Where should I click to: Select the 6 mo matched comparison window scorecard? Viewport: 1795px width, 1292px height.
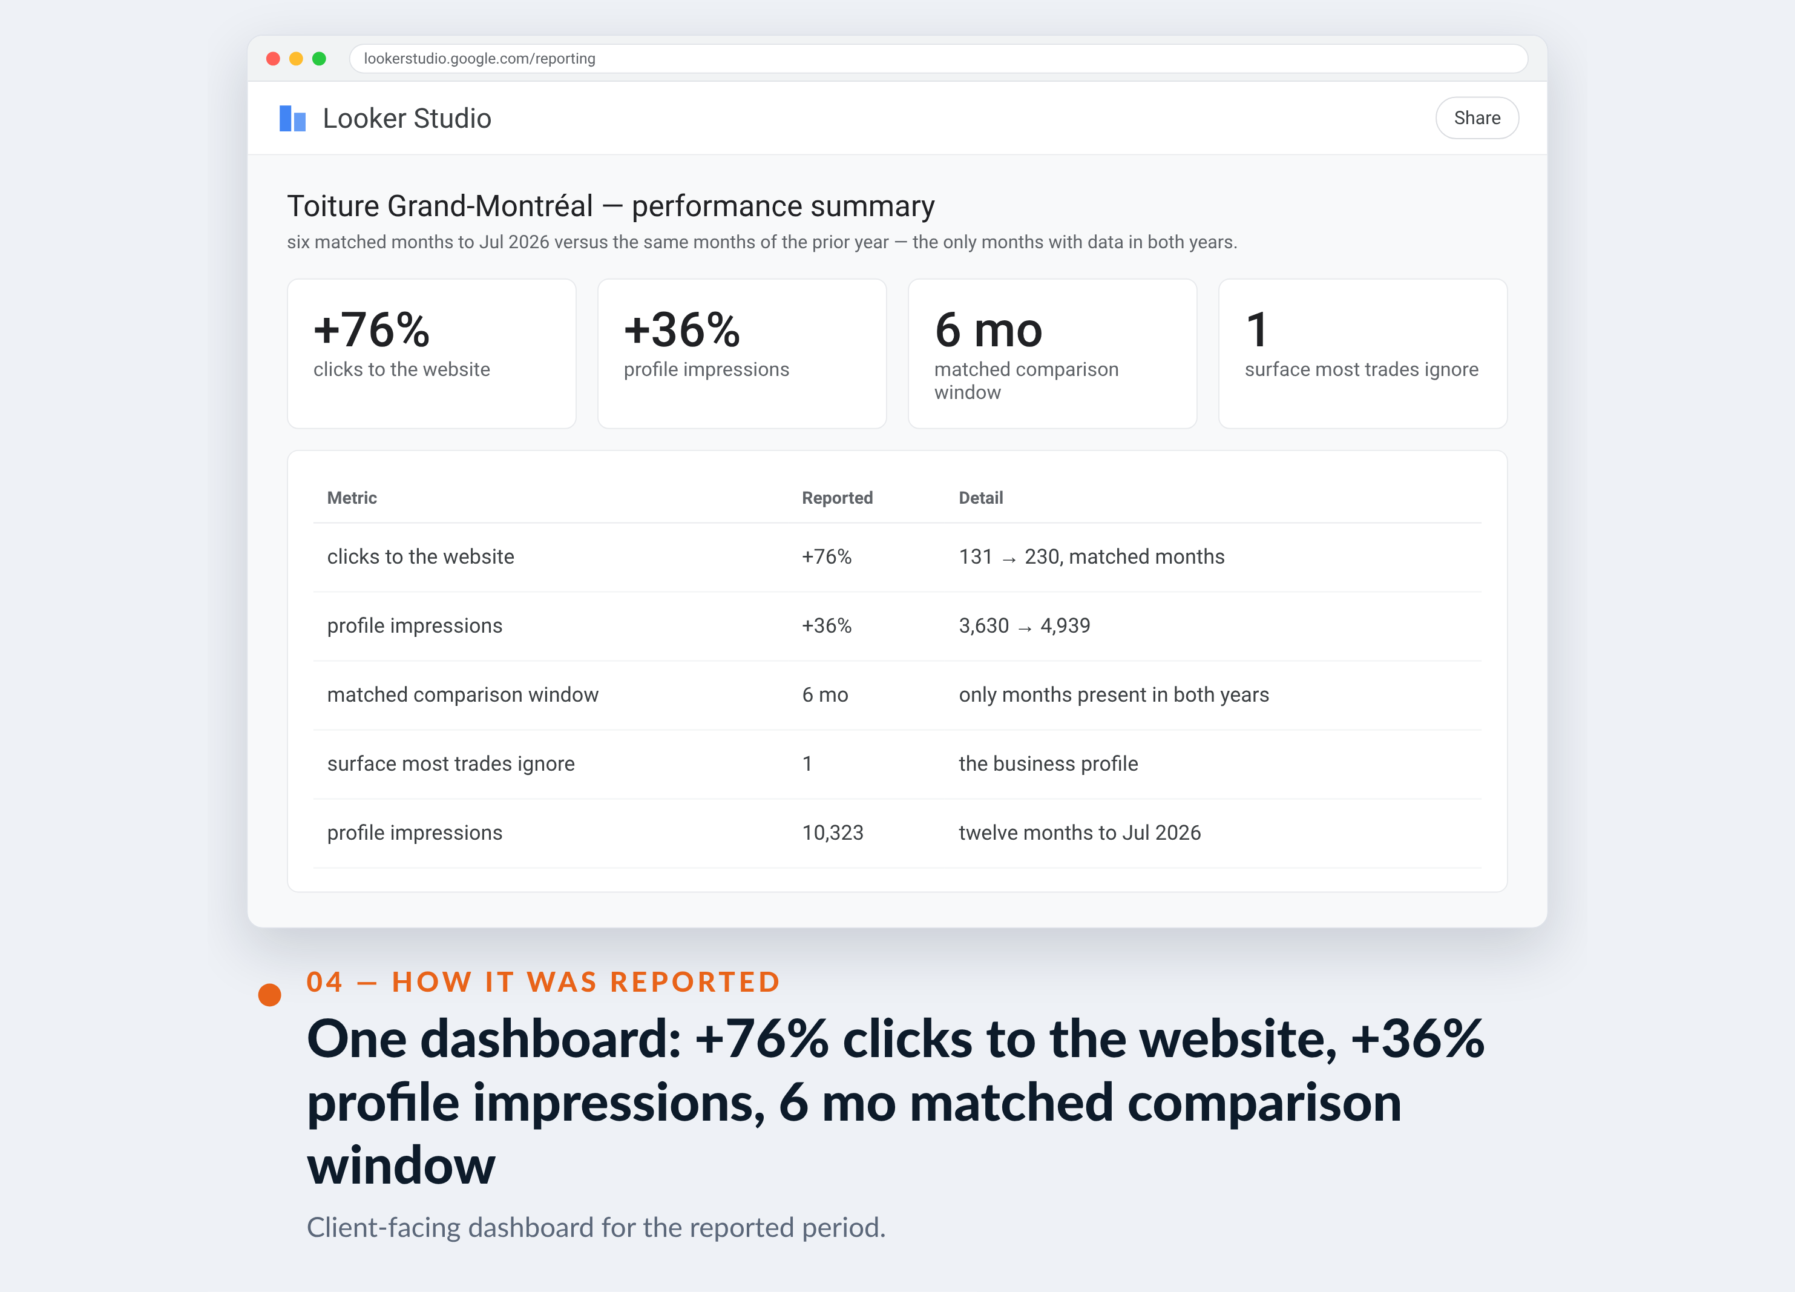[x=1052, y=353]
